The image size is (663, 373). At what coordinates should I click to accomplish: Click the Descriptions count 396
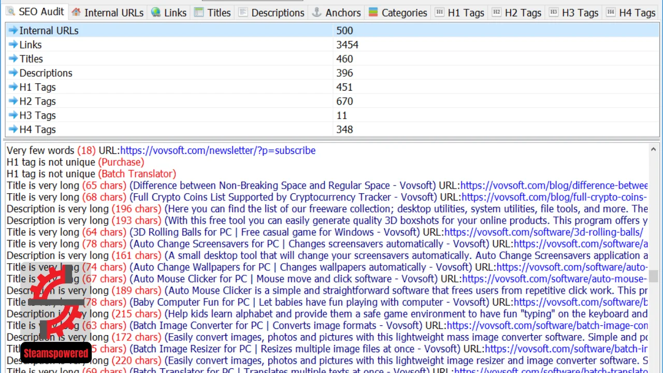(344, 73)
